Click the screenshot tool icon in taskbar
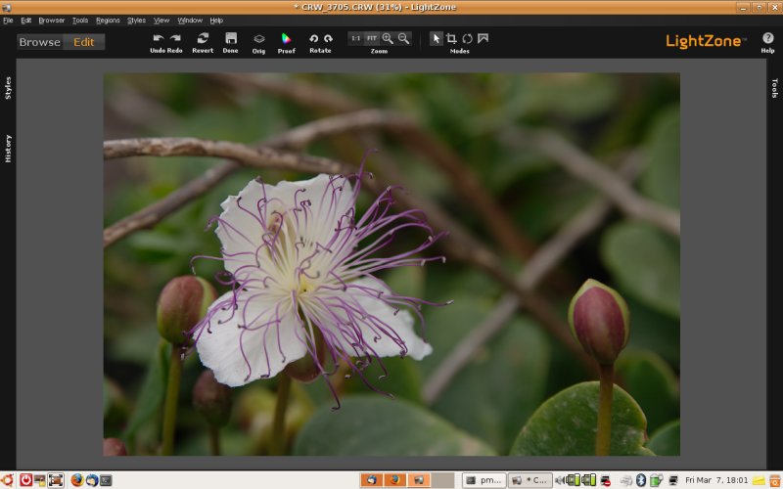 56,480
